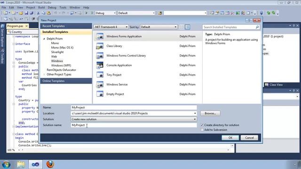This screenshot has width=301, height=169.
Task: Click OK in the New Project dialog
Action: [x=230, y=138]
